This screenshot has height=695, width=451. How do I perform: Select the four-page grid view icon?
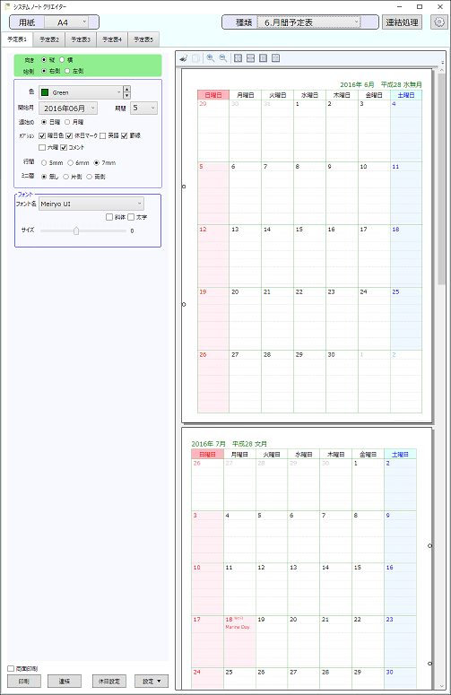[x=238, y=58]
